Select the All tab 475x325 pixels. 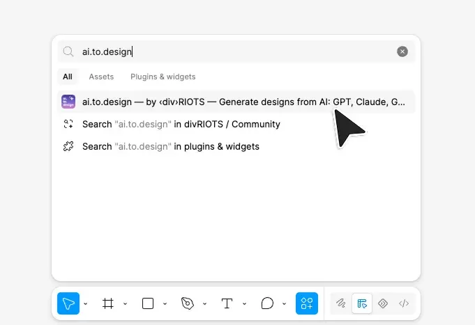pyautogui.click(x=68, y=77)
